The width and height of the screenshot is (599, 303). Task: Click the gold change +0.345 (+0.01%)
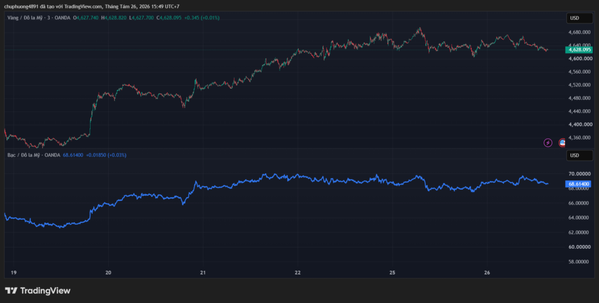[x=202, y=18]
